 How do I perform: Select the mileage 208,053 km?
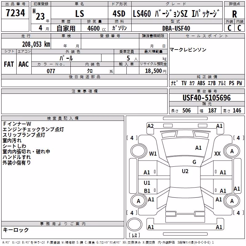pyautogui.click(x=36, y=44)
